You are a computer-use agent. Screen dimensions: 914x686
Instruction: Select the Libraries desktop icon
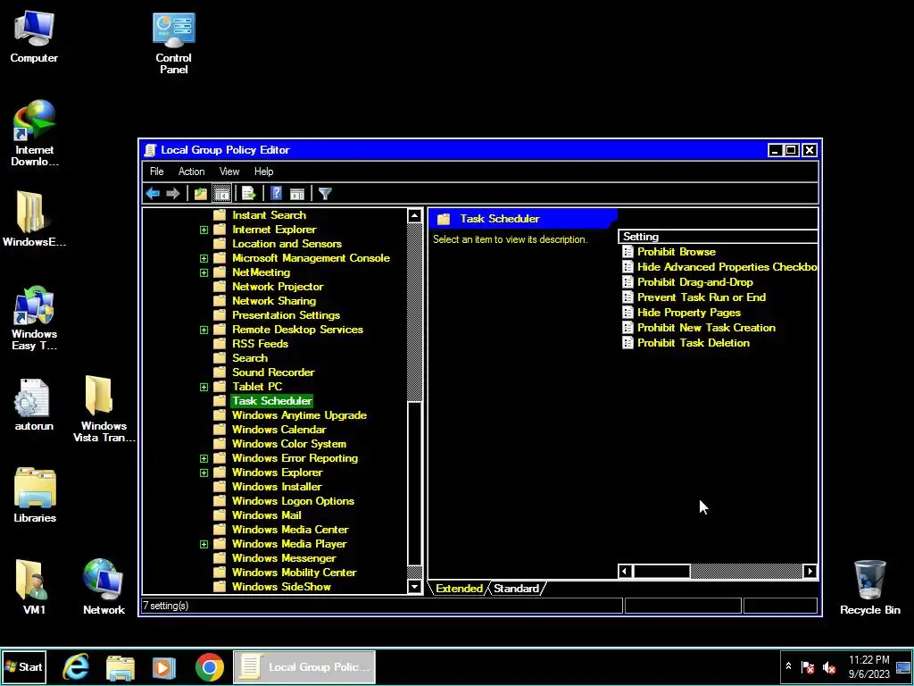point(35,495)
